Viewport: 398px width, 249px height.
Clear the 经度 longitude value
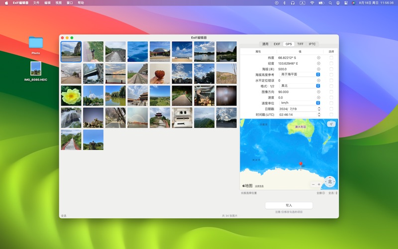tap(318, 63)
